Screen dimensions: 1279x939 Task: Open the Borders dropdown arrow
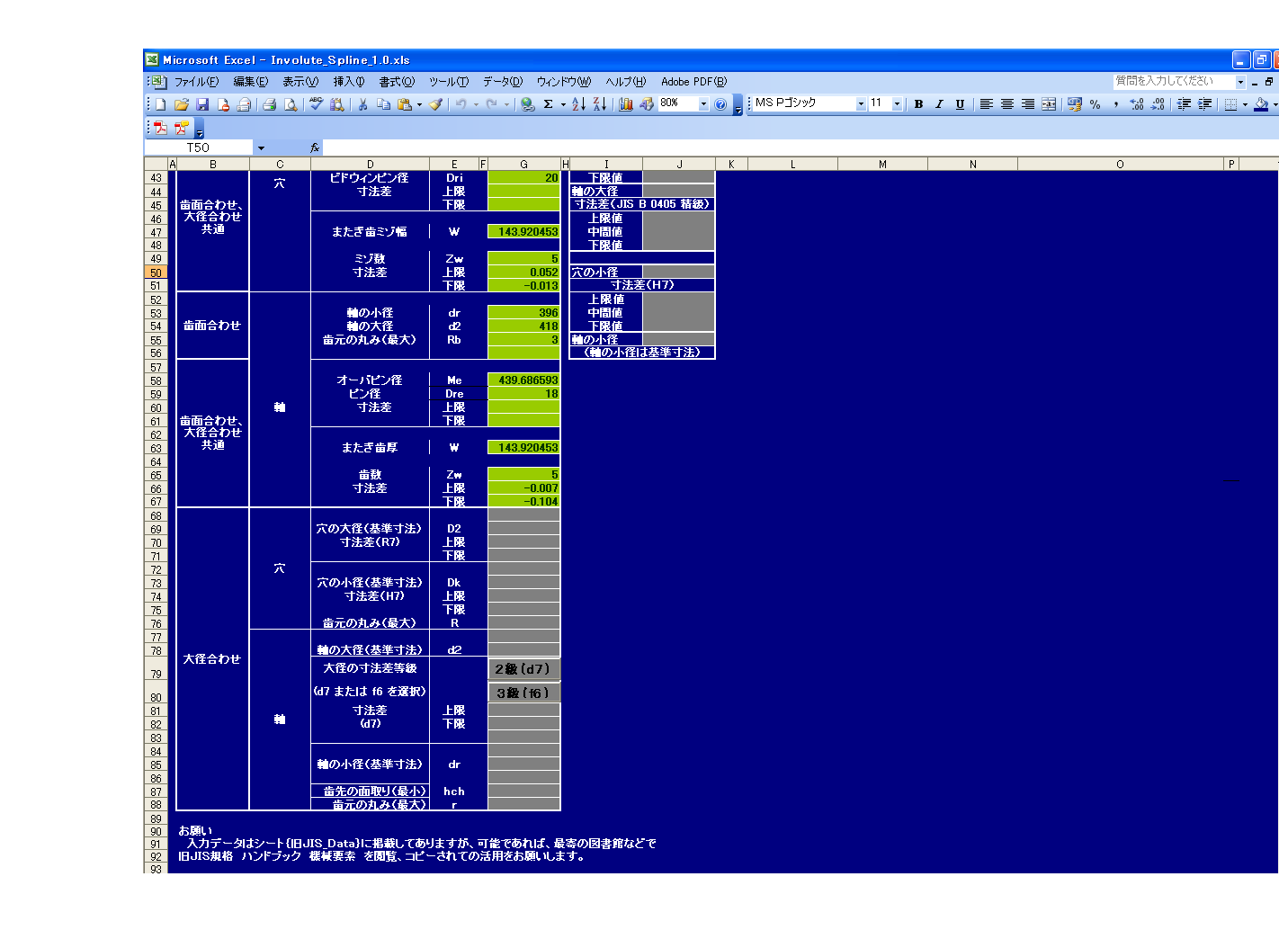coord(1245,104)
